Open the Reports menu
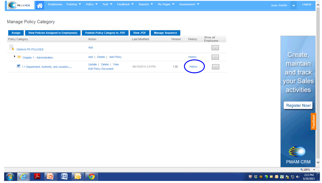 [x=146, y=4]
